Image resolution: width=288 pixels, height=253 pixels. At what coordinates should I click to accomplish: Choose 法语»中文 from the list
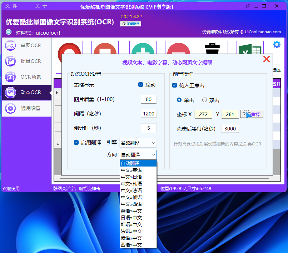pyautogui.click(x=138, y=231)
